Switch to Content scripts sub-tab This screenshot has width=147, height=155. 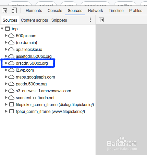34,20
